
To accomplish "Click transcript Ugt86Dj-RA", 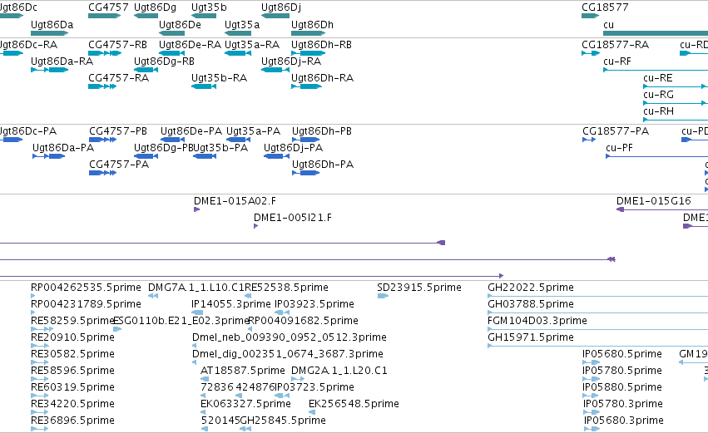I will coord(291,62).
